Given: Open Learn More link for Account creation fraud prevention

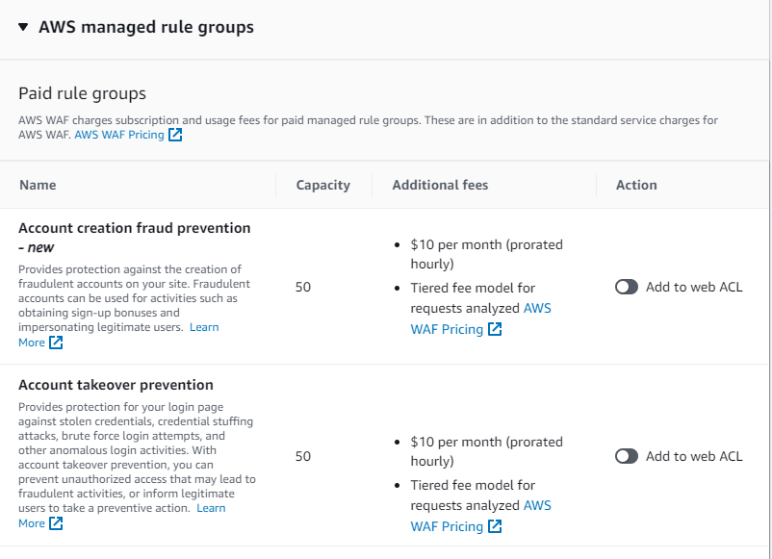Looking at the screenshot, I should (x=204, y=327).
